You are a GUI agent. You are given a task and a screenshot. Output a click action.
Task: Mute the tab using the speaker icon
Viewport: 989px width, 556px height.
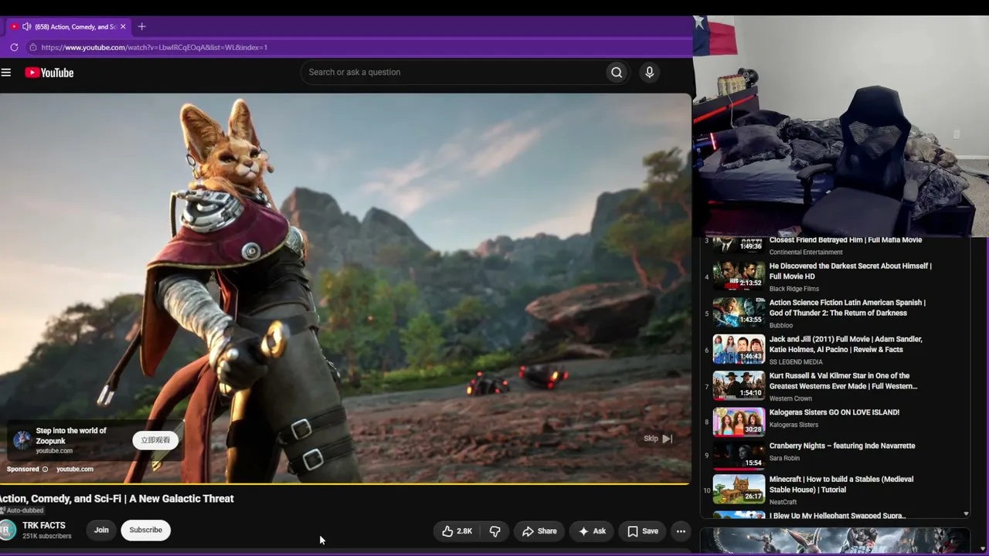[x=26, y=26]
